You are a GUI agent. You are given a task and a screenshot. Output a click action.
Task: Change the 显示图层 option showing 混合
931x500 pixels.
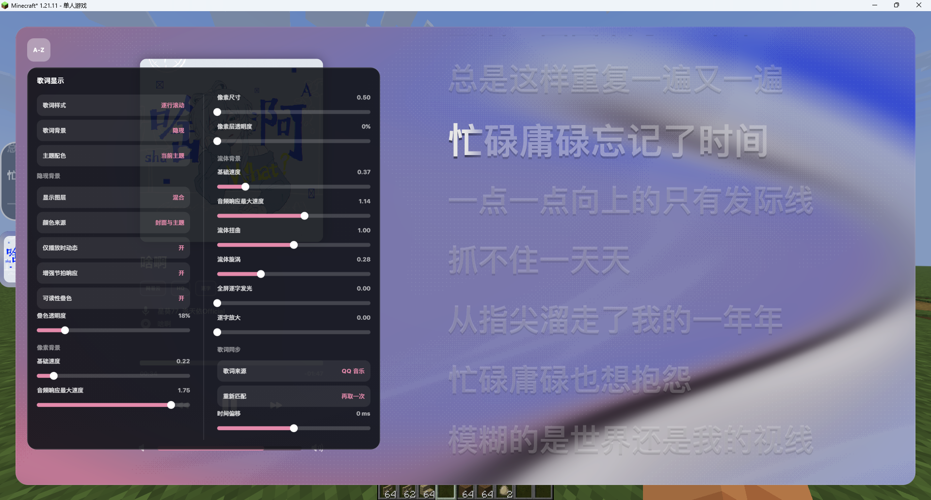113,197
